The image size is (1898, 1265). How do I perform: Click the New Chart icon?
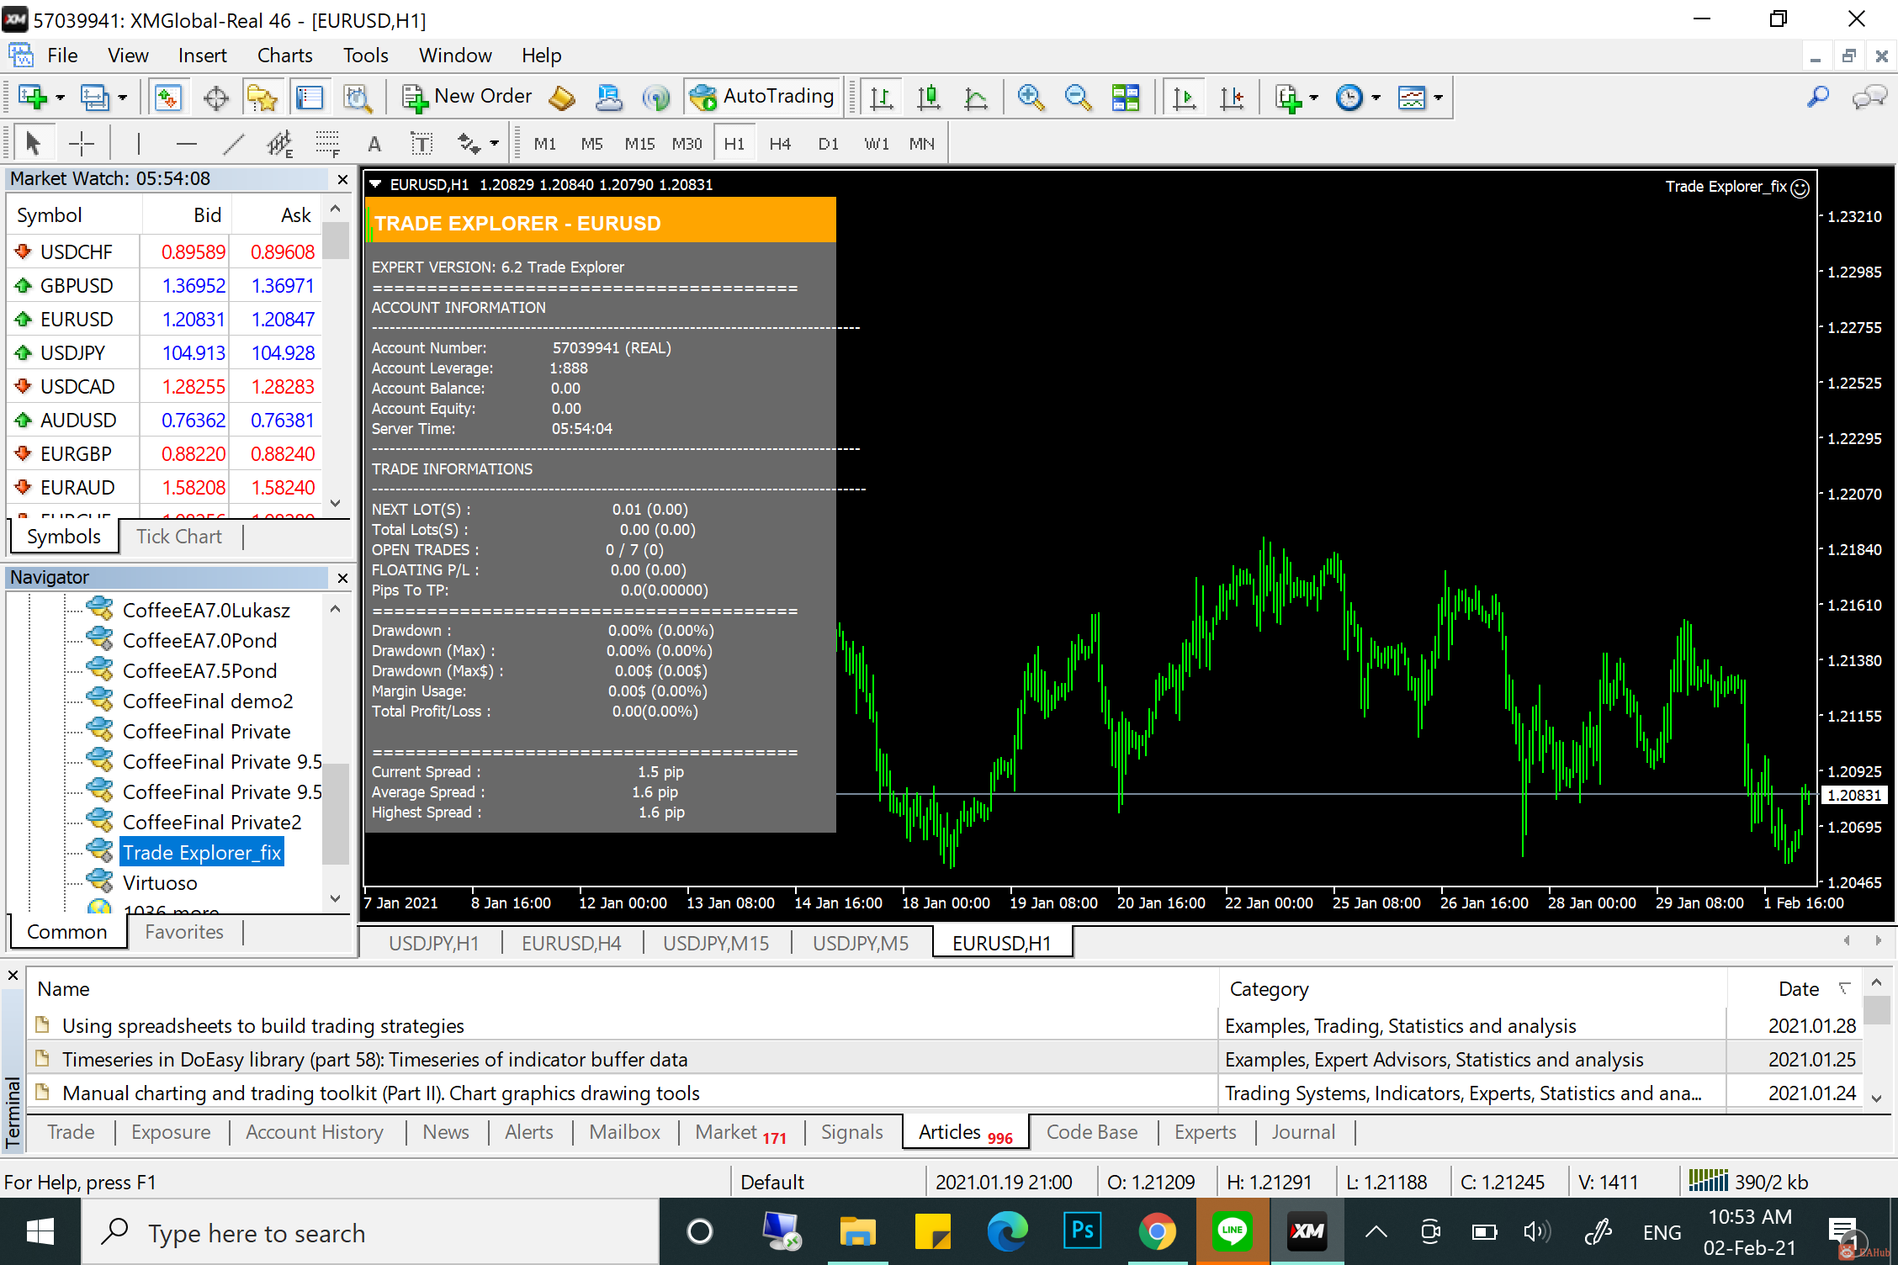coord(33,98)
